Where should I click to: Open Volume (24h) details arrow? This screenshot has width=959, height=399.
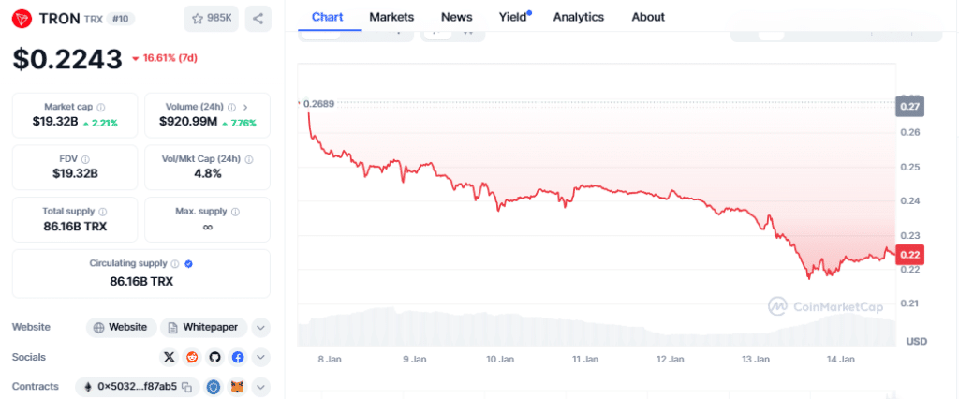pos(245,108)
